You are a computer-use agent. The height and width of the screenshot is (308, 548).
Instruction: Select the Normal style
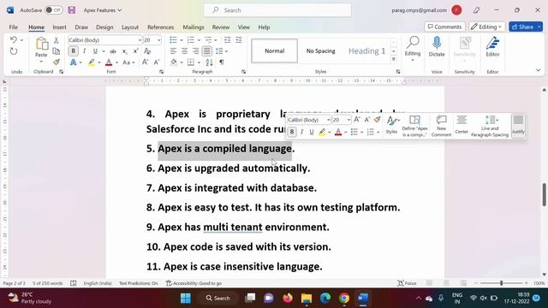[x=274, y=51]
